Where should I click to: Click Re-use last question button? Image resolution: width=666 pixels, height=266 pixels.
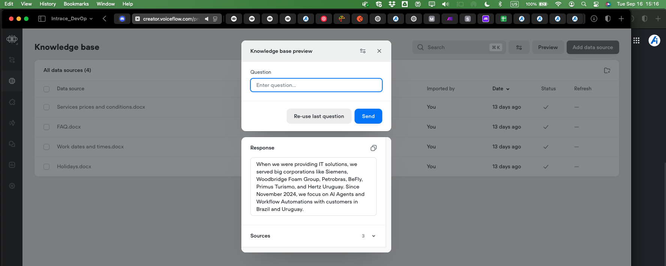click(319, 116)
